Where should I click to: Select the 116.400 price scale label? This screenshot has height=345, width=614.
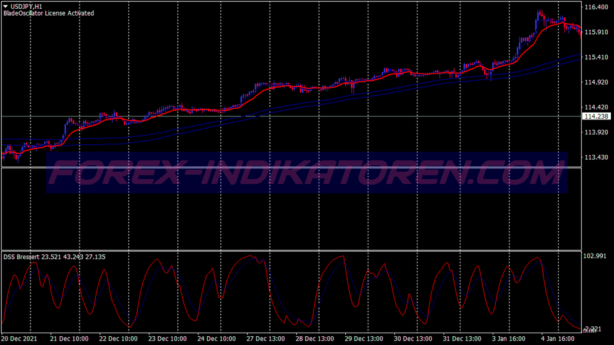[596, 7]
